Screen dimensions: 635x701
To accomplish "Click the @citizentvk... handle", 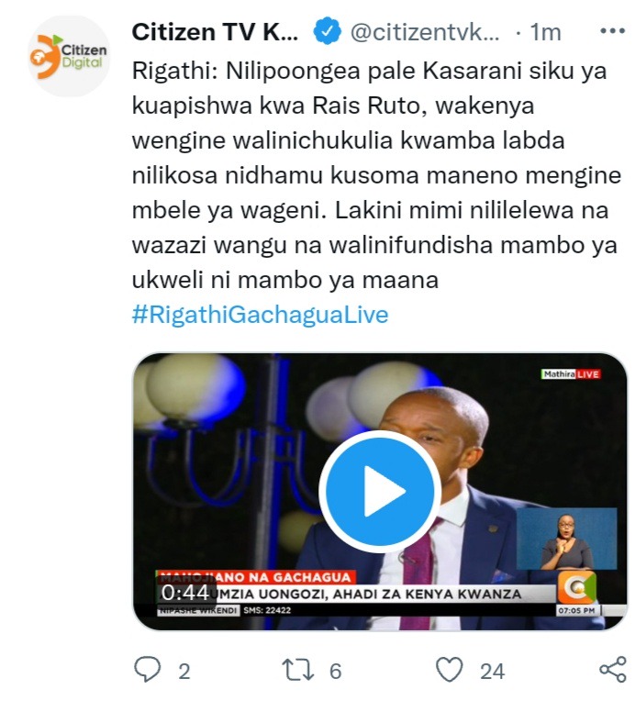I will (x=424, y=32).
